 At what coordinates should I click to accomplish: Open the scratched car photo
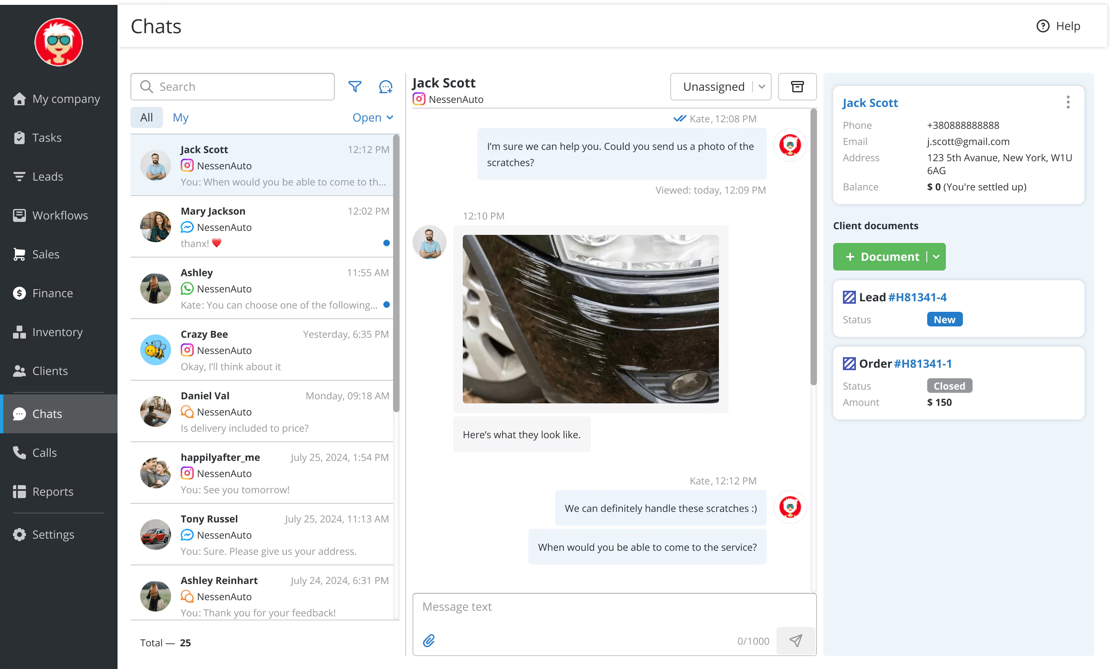click(590, 319)
